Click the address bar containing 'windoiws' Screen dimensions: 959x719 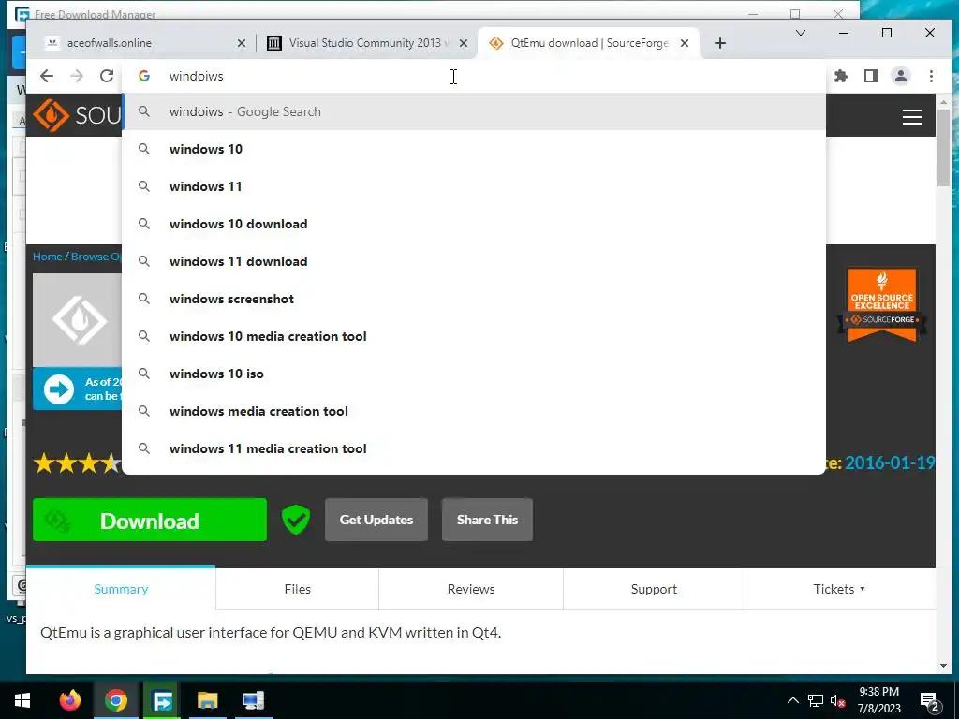pyautogui.click(x=474, y=76)
